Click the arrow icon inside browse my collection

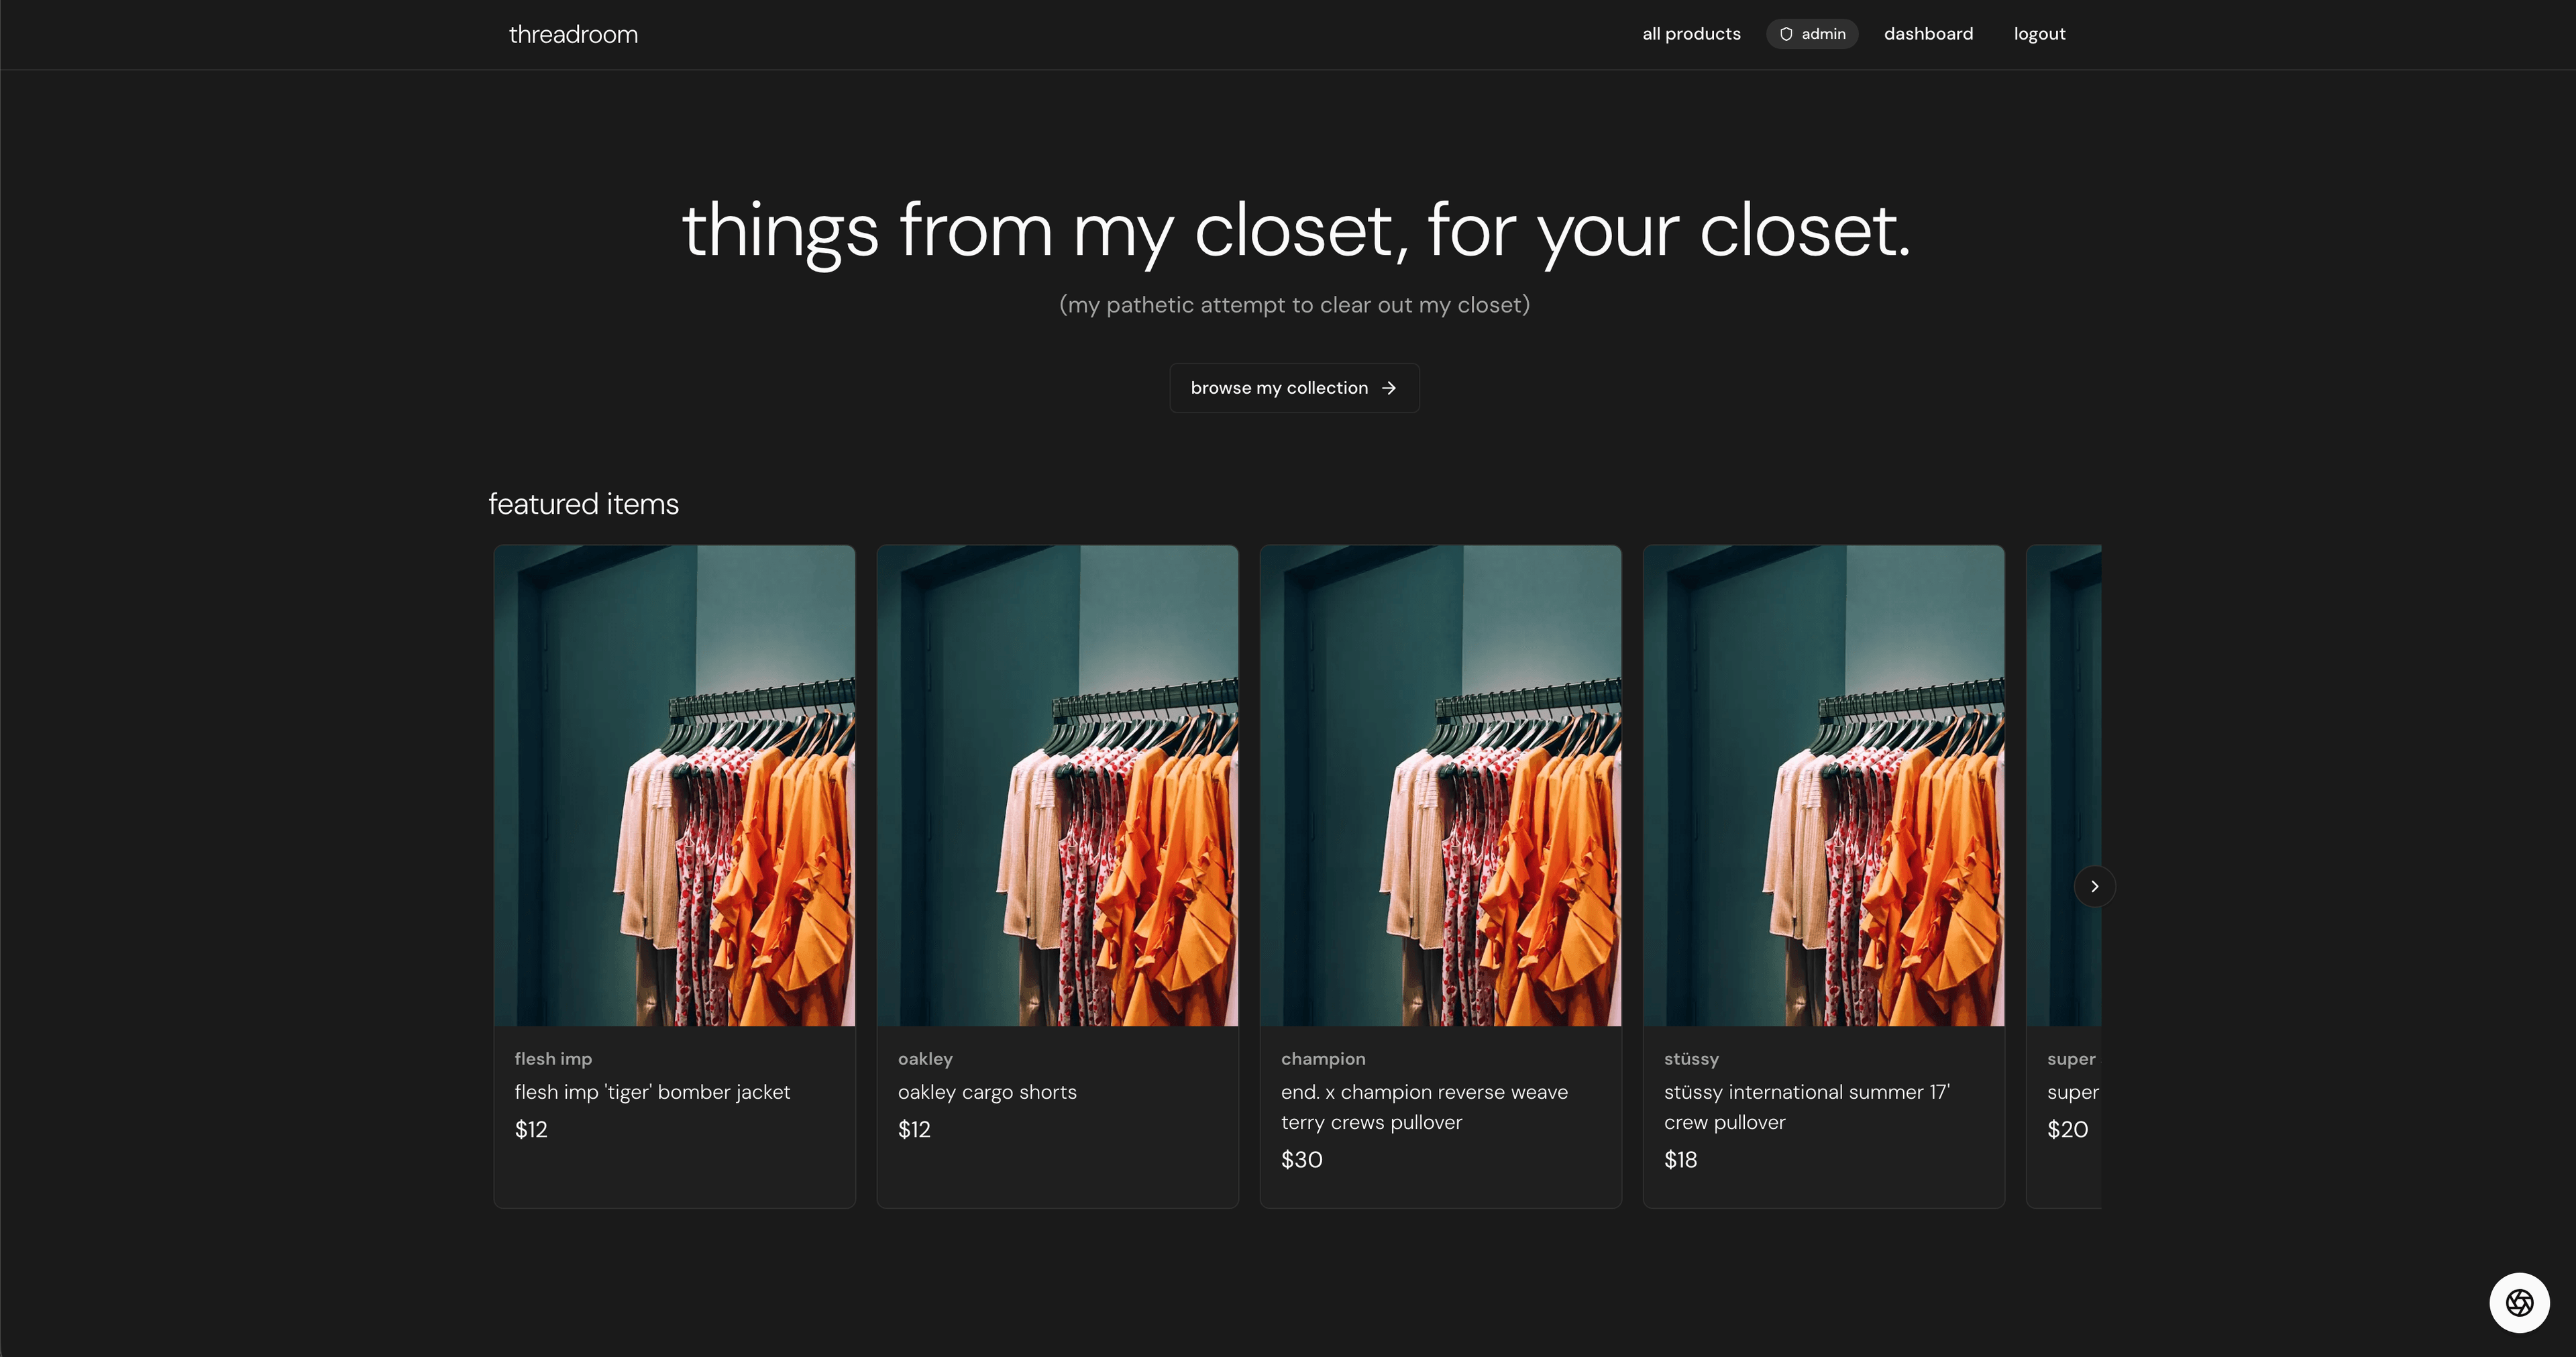coord(1389,388)
